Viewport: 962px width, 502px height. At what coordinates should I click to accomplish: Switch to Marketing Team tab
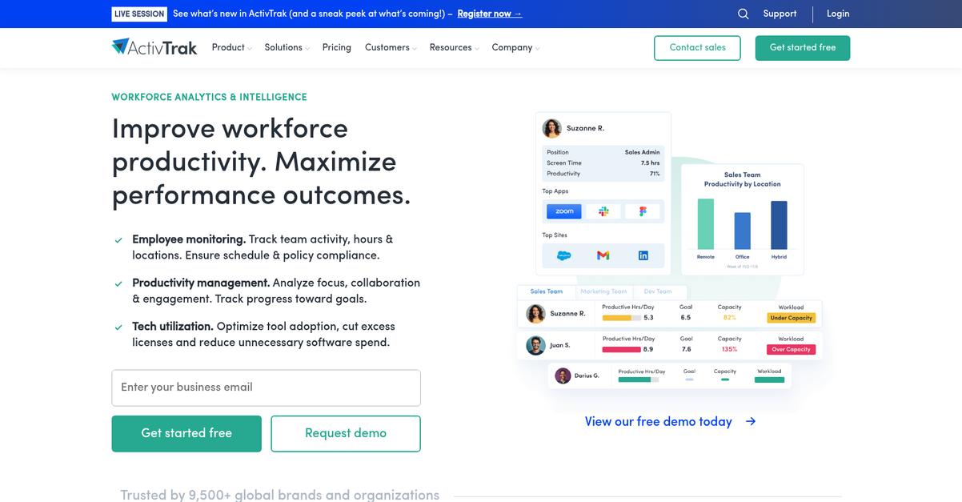(x=604, y=291)
